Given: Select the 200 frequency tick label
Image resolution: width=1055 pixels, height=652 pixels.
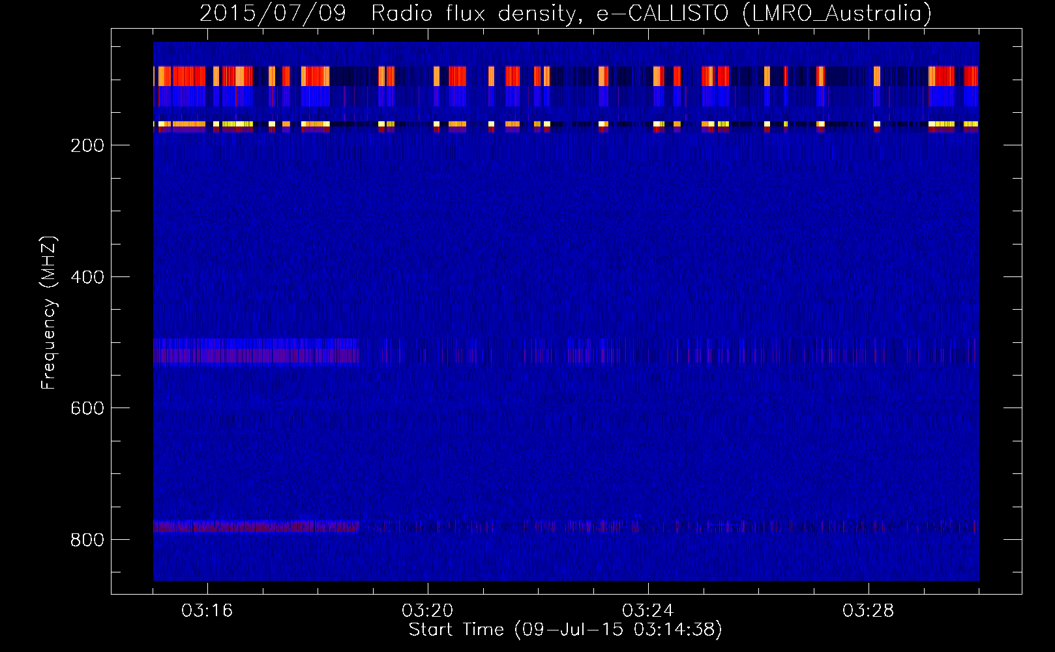Looking at the screenshot, I should click(x=87, y=145).
